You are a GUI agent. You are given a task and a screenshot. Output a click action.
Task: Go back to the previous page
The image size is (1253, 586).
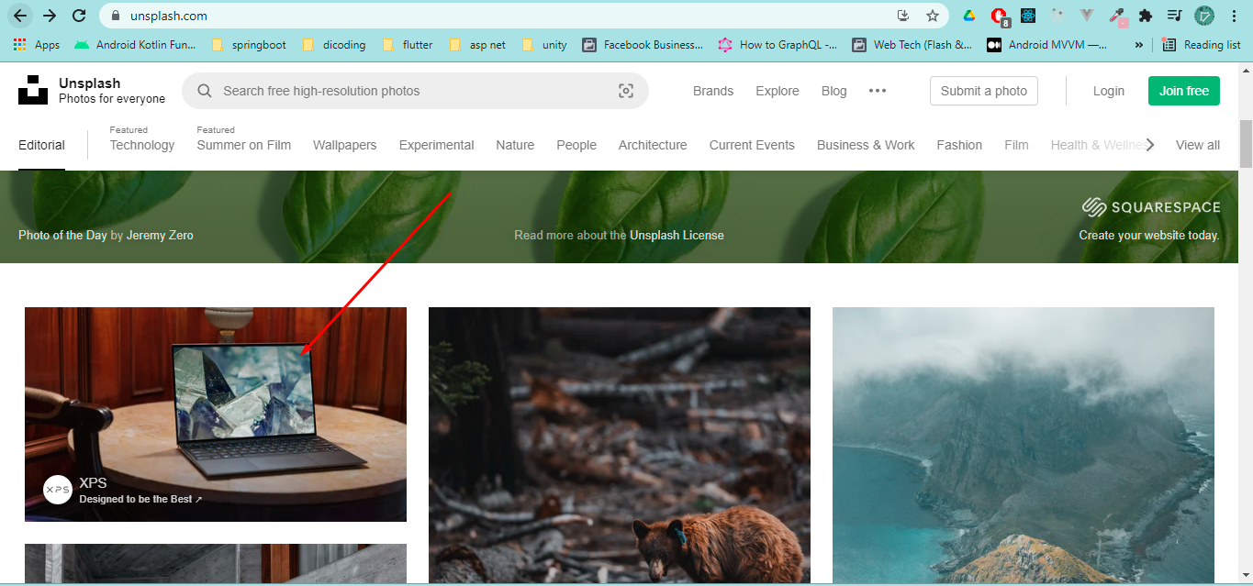coord(20,16)
